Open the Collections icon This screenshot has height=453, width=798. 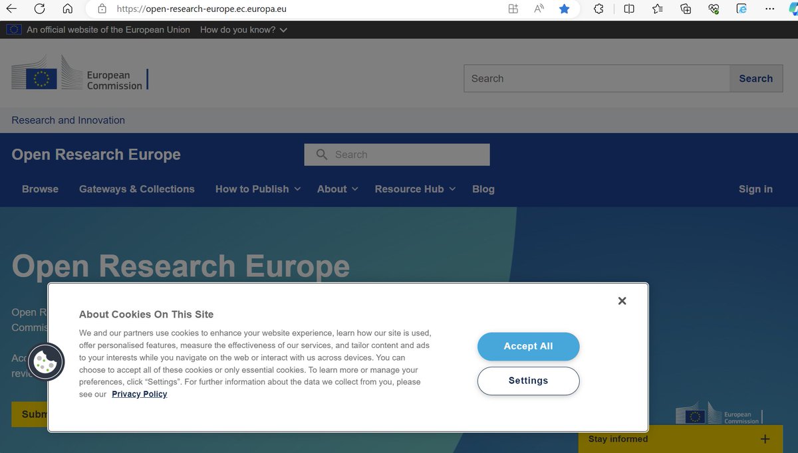(686, 9)
